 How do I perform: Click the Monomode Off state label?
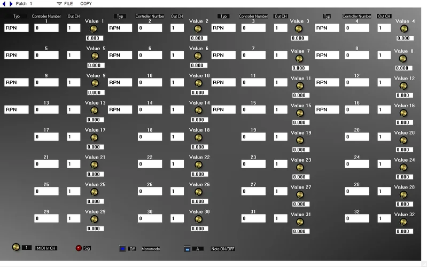tap(132, 249)
